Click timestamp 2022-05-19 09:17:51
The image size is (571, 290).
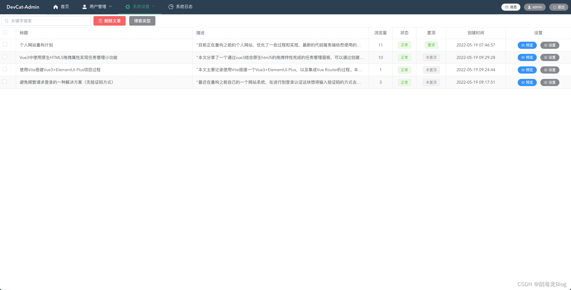[476, 82]
